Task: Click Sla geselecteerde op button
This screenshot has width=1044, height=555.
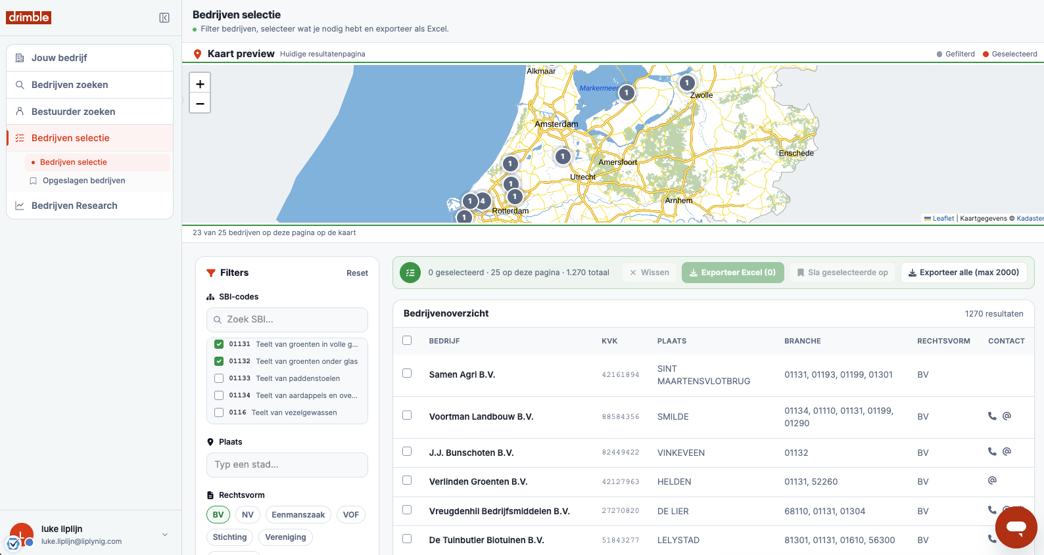Action: point(842,273)
